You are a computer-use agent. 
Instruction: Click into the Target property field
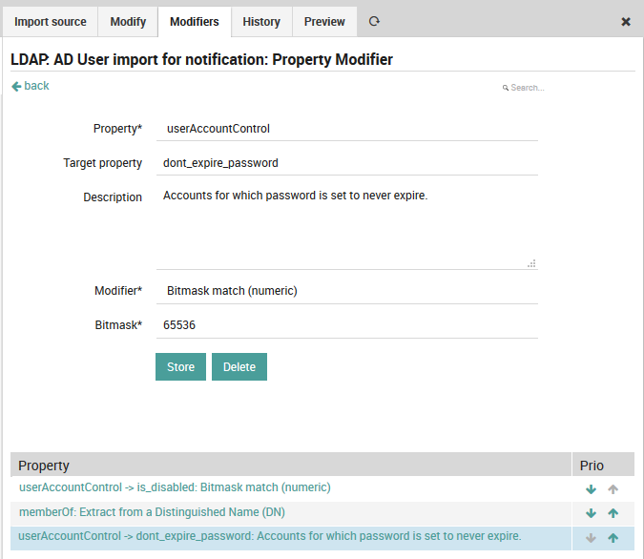[x=346, y=163]
